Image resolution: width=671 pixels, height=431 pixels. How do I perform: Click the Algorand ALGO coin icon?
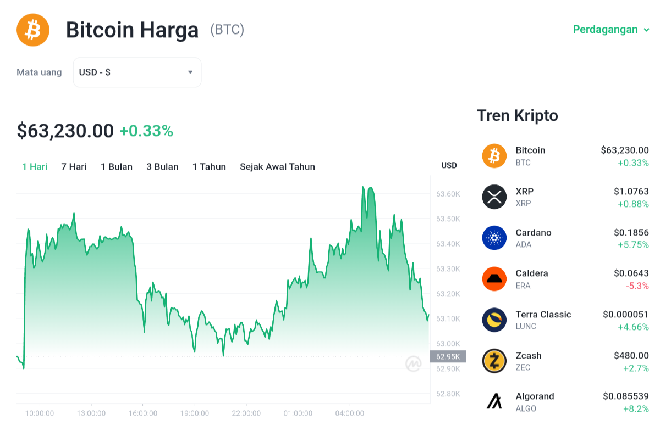pos(494,402)
